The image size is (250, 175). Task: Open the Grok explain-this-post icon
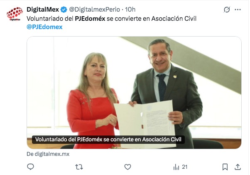227,10
